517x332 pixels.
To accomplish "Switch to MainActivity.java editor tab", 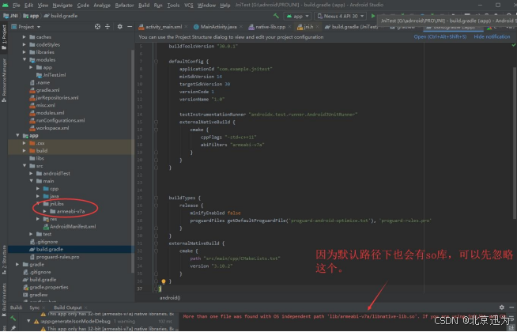I will pyautogui.click(x=219, y=27).
